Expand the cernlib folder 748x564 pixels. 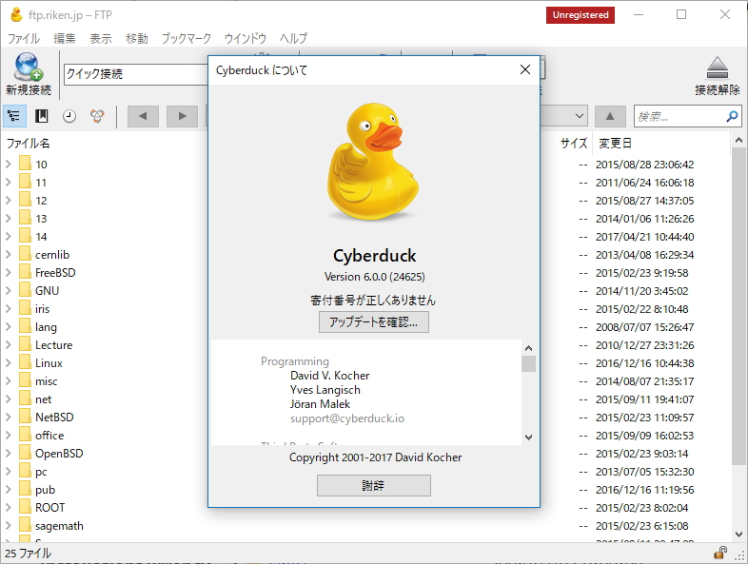tap(9, 255)
